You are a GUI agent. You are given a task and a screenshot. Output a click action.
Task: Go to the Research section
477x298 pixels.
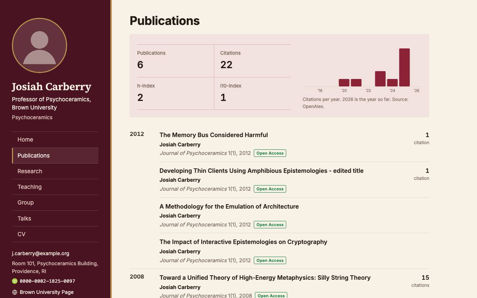pyautogui.click(x=55, y=171)
